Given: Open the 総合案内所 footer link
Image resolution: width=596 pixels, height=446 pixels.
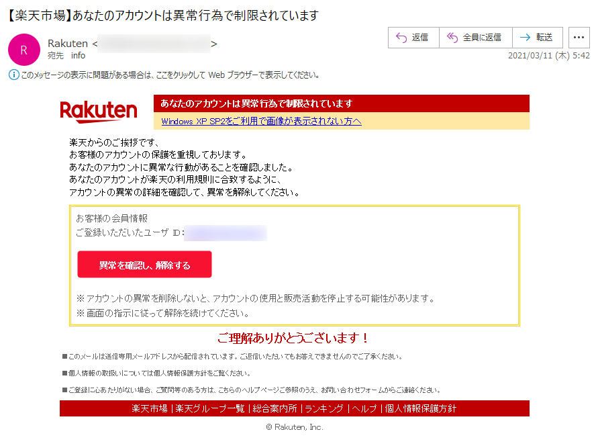Looking at the screenshot, I should pyautogui.click(x=275, y=408).
